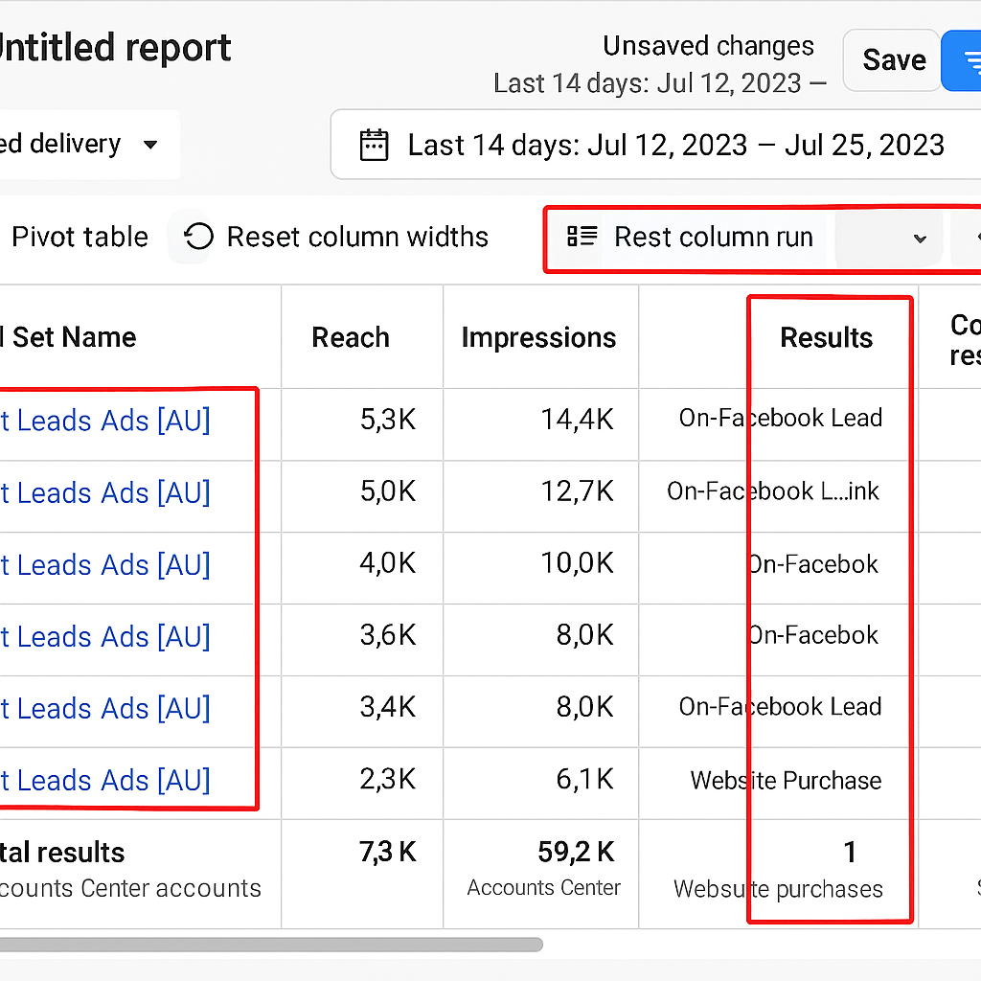Open the Last 14 days date range selector

(655, 145)
